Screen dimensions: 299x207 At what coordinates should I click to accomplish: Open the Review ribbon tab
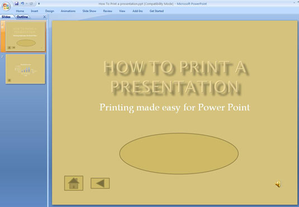(107, 11)
